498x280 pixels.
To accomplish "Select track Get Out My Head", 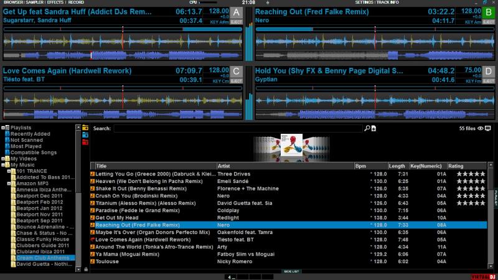I will pos(288,218).
